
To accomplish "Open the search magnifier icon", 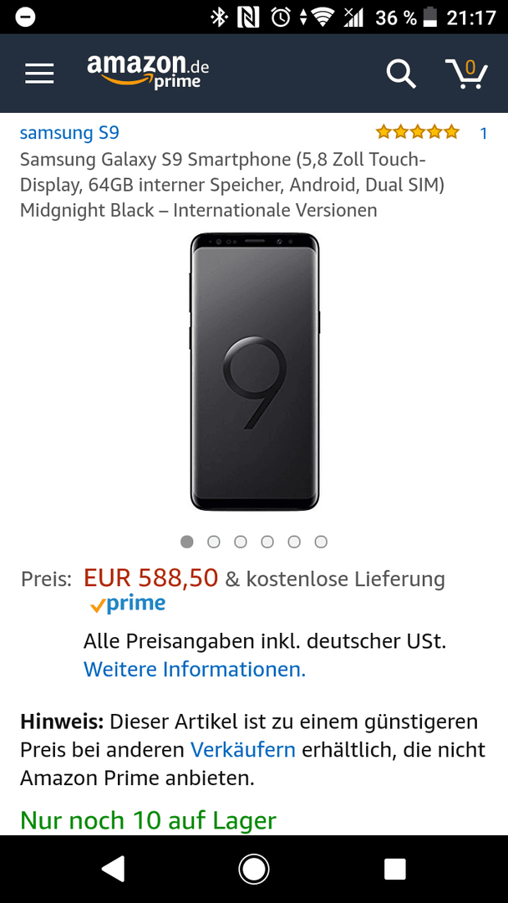I will (400, 74).
